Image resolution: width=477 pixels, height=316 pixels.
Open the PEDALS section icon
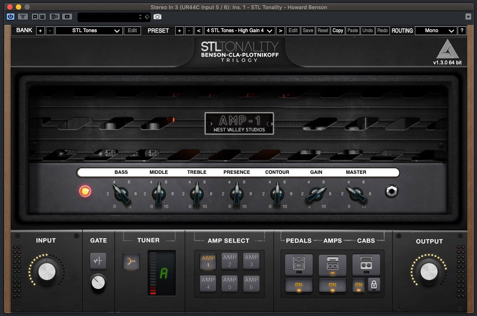click(x=299, y=265)
